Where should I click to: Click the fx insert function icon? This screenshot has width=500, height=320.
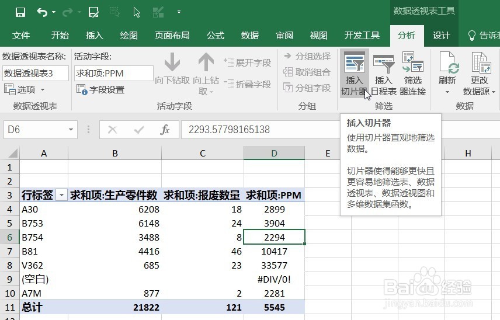pyautogui.click(x=165, y=130)
